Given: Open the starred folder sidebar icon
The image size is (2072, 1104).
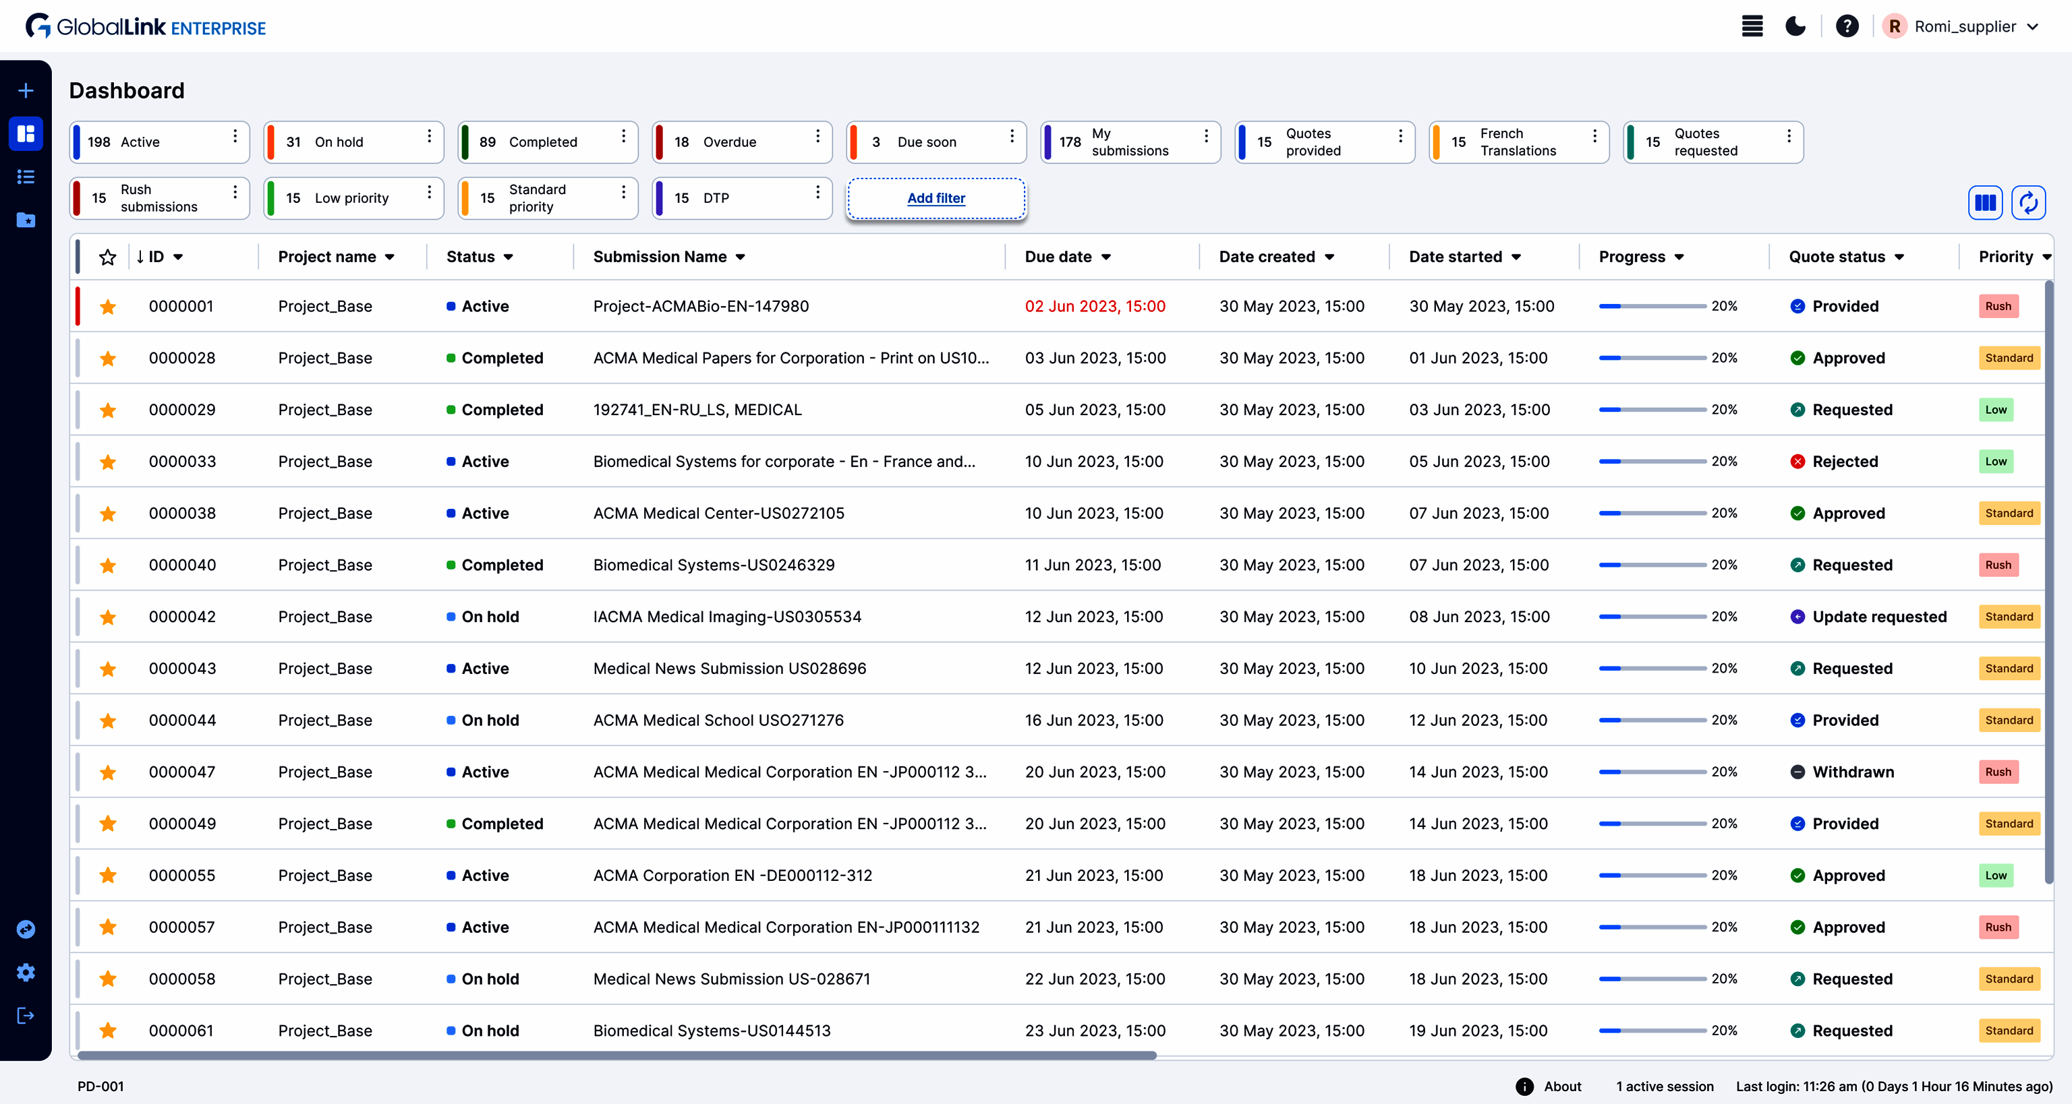Looking at the screenshot, I should pos(26,219).
